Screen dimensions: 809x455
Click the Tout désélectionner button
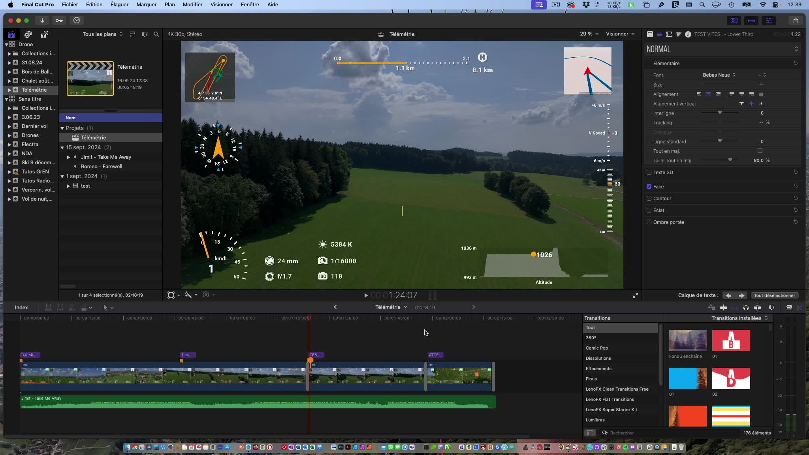coord(774,295)
